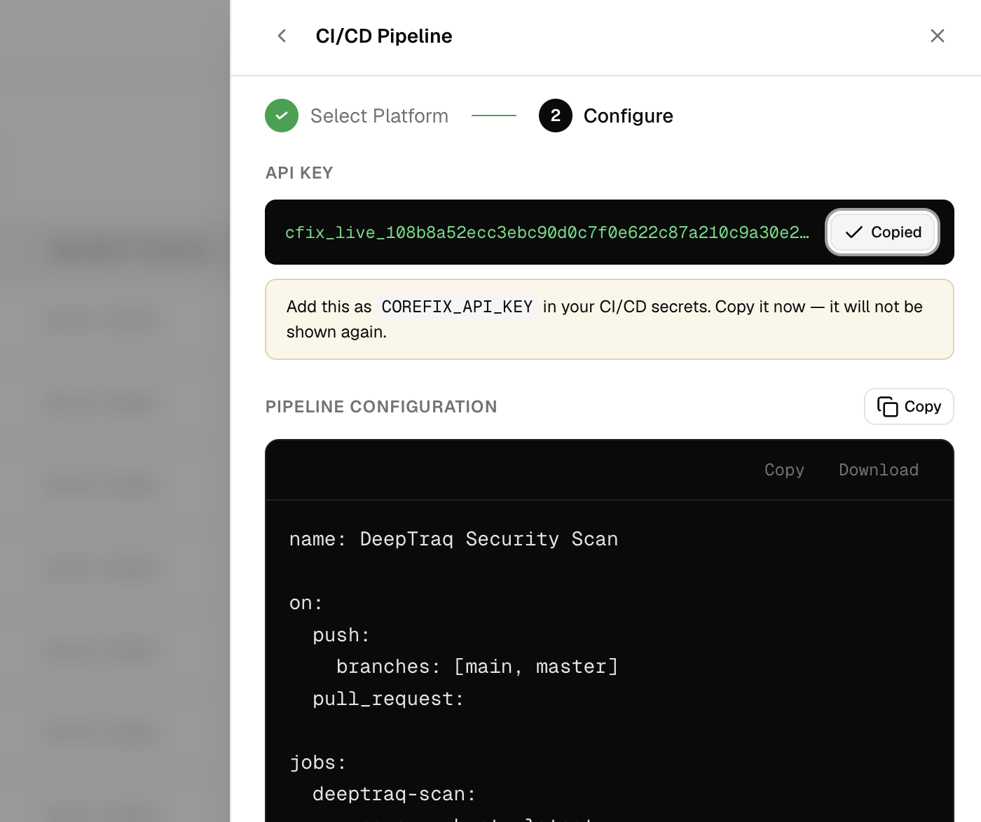Click the truncated cfix_live API key text
Viewport: 981px width, 822px height.
547,232
